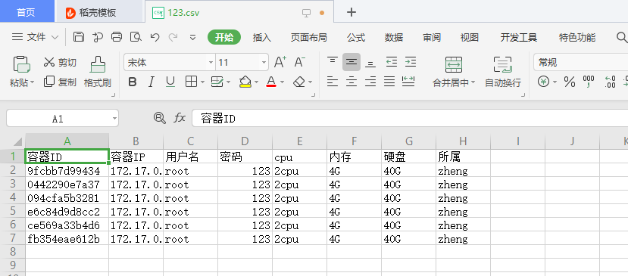Switch to the 页面布局 ribbon tab

(x=308, y=38)
